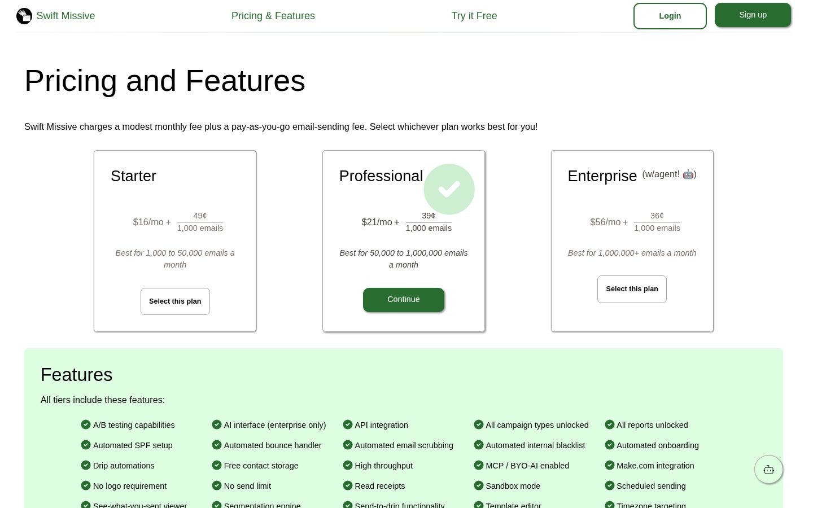Click the Pricing and Features page title
The height and width of the screenshot is (508, 813).
(x=165, y=81)
